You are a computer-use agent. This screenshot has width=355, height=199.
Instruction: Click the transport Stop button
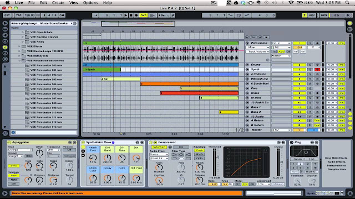pos(131,15)
